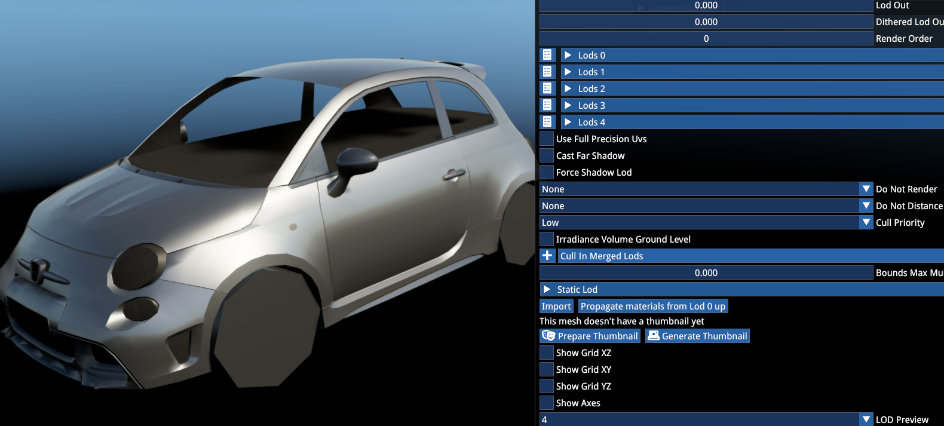Image resolution: width=944 pixels, height=426 pixels.
Task: Expand the Static Lod section
Action: click(547, 289)
